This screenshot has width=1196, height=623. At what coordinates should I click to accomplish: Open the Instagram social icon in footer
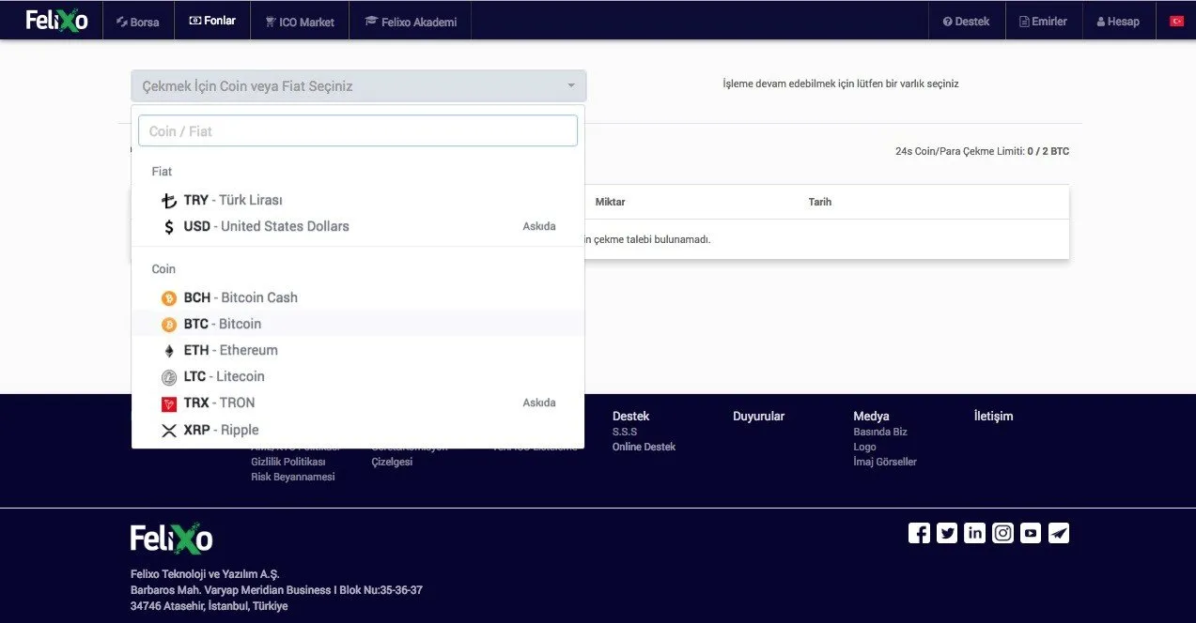click(x=1002, y=533)
